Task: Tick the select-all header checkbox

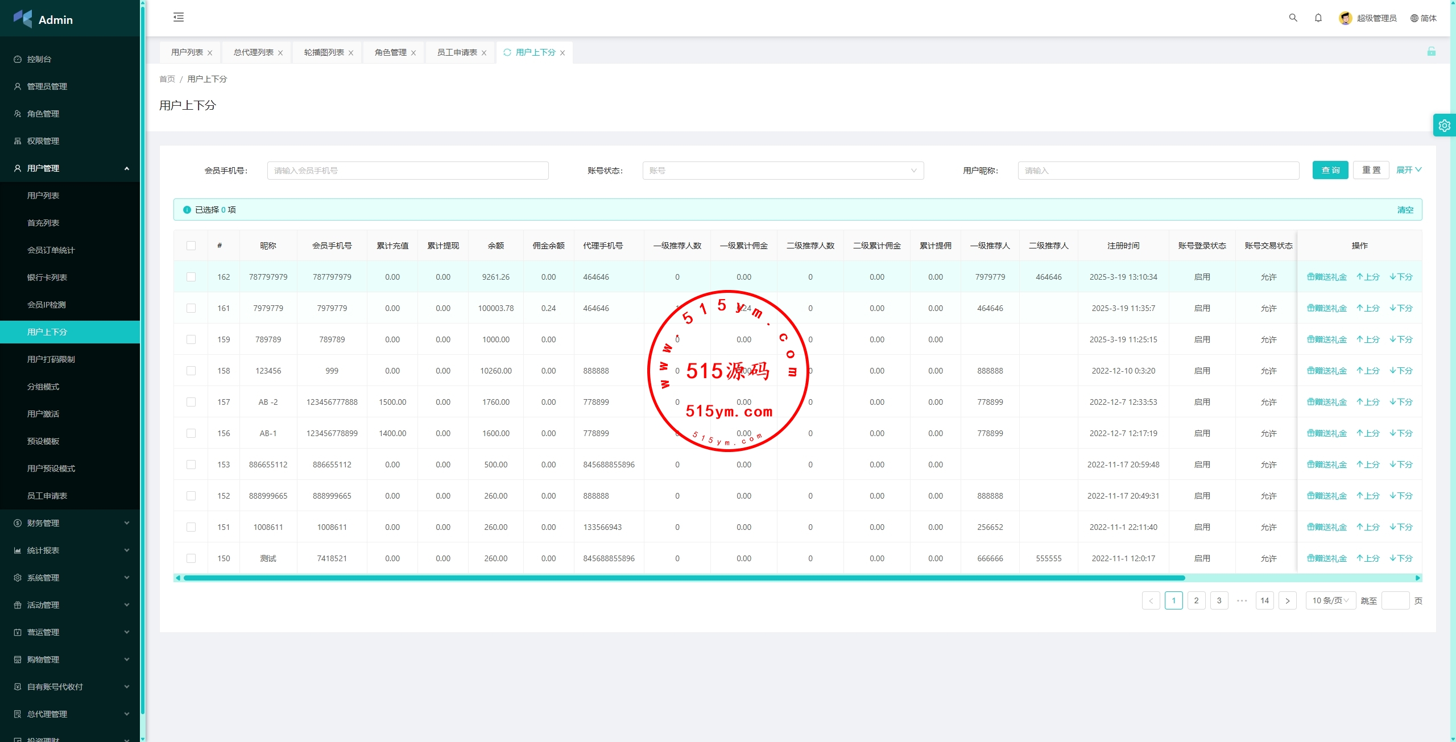Action: click(191, 246)
